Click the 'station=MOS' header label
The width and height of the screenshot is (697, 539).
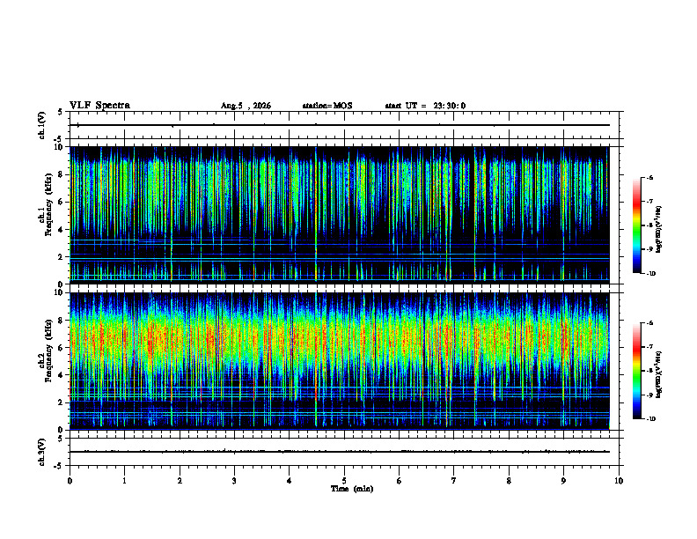[327, 106]
